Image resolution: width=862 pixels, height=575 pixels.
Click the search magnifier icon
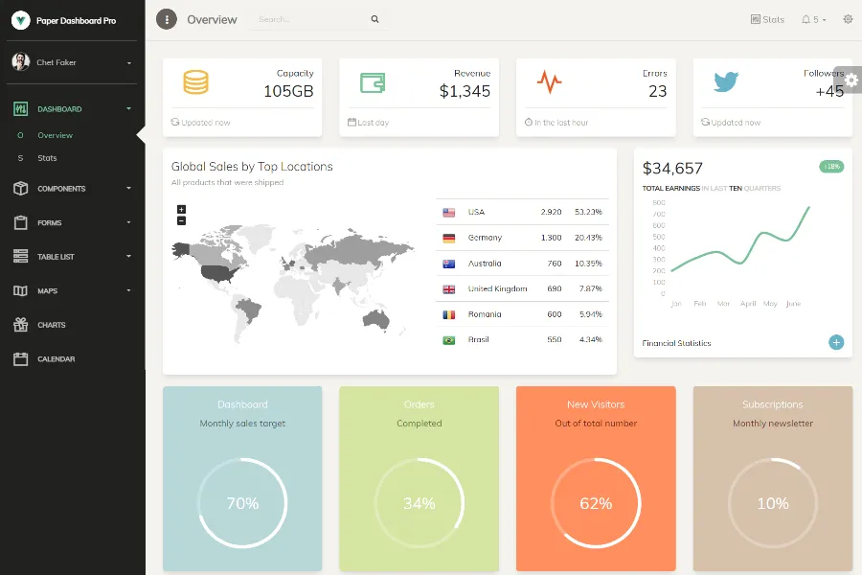[x=374, y=19]
